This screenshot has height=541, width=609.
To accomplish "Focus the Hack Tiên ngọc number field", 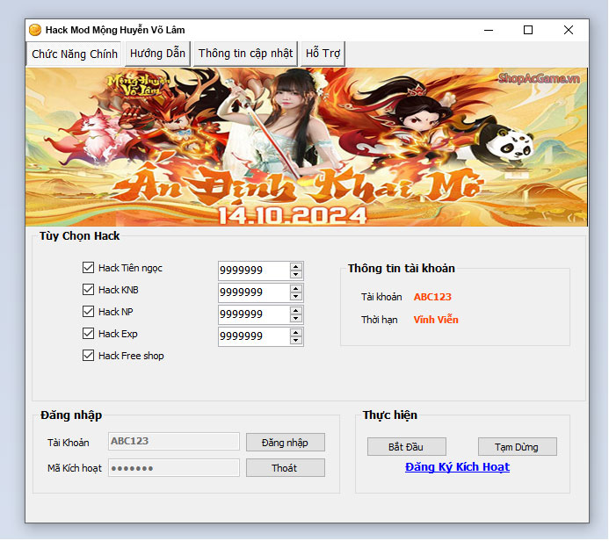I will (254, 270).
